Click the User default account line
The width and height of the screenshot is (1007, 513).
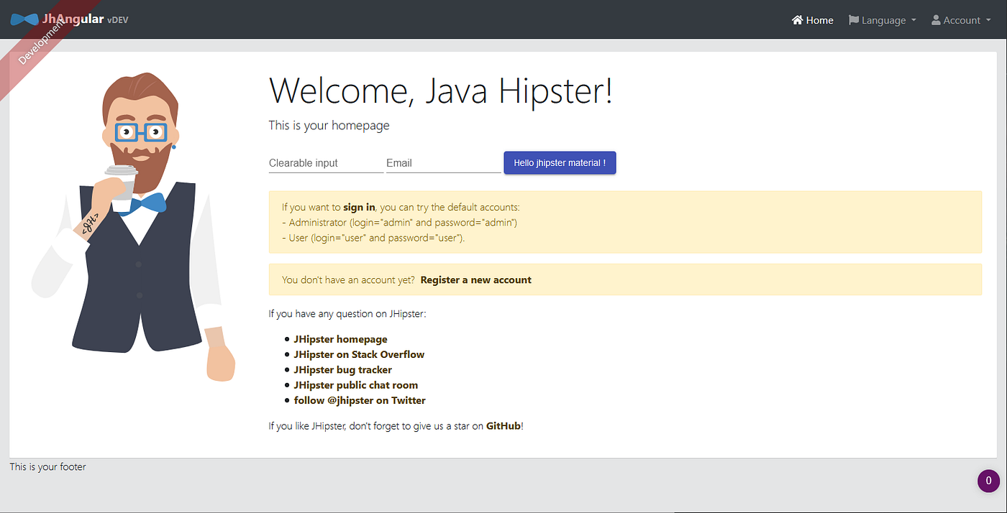pyautogui.click(x=373, y=238)
